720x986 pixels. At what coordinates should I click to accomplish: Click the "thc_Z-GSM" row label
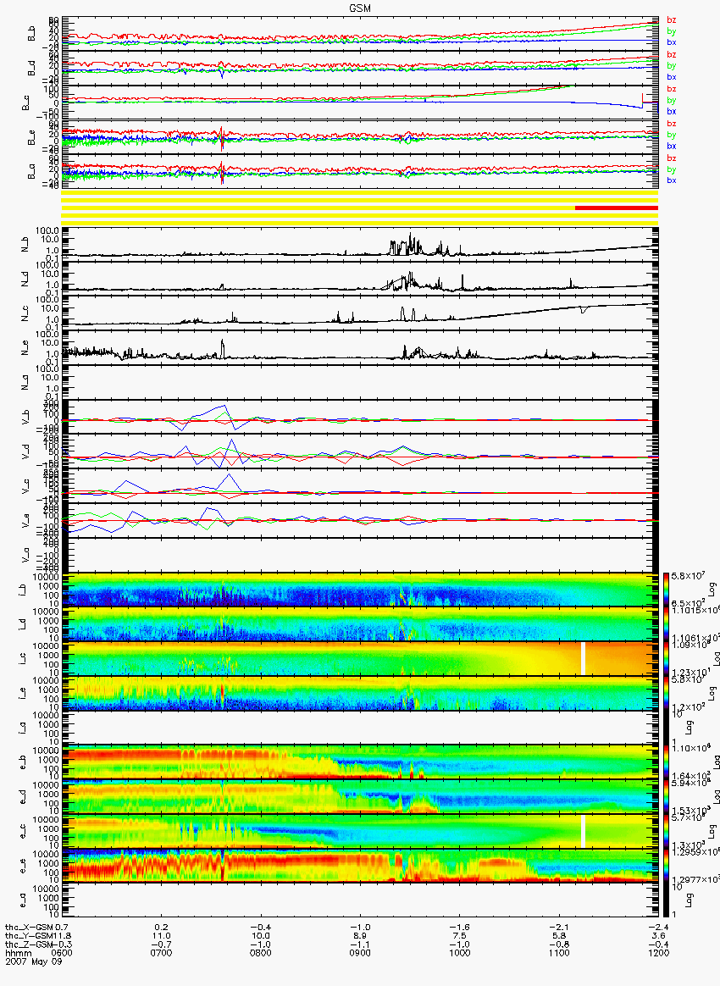29,944
